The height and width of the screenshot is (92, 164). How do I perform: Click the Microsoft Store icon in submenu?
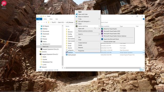(x=102, y=39)
